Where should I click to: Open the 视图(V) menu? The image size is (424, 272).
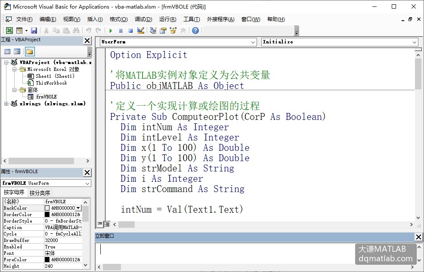pyautogui.click(x=71, y=19)
